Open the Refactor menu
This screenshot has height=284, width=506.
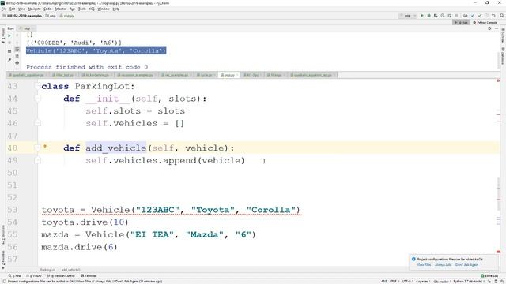[60, 9]
